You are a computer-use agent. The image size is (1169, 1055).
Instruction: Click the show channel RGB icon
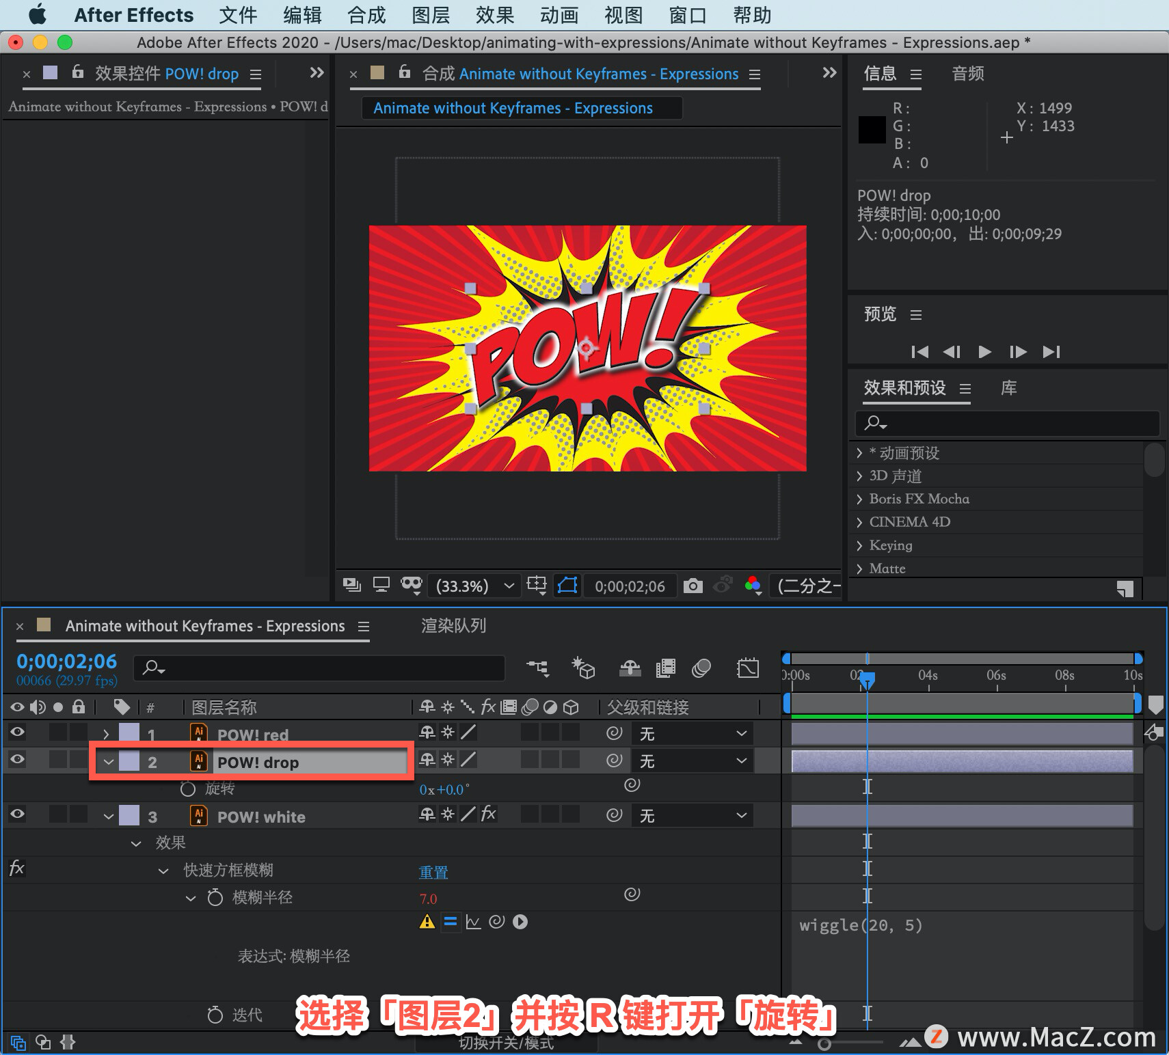point(753,586)
